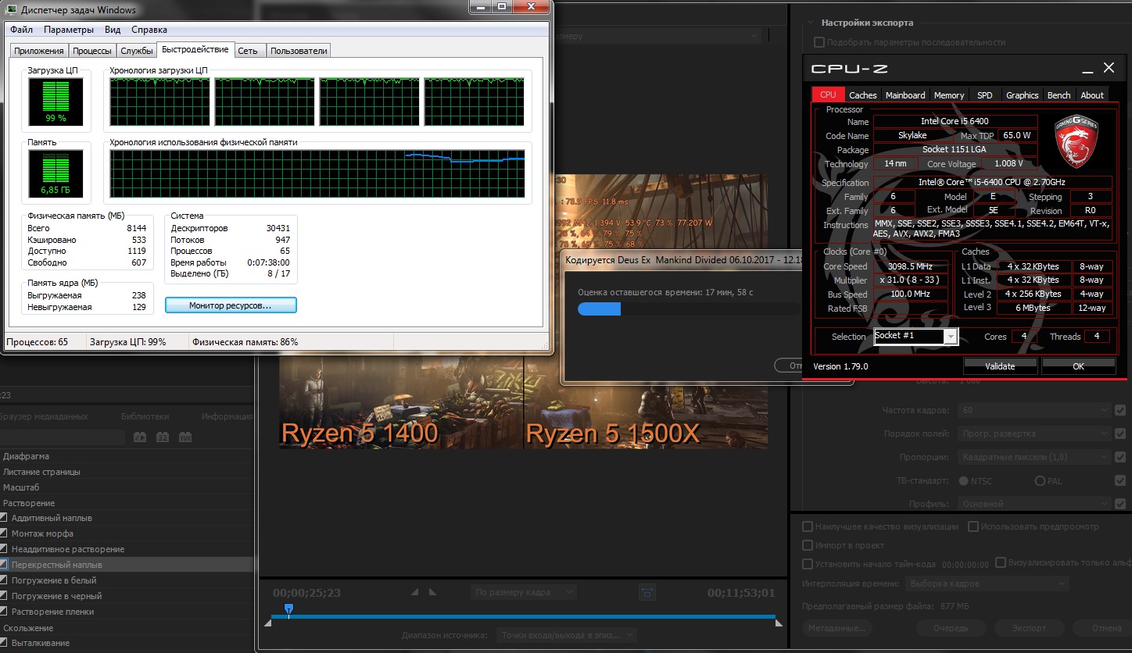Screen dimensions: 1132x653
Task: Select the Монтаж морфа transition icon
Action: click(x=4, y=533)
